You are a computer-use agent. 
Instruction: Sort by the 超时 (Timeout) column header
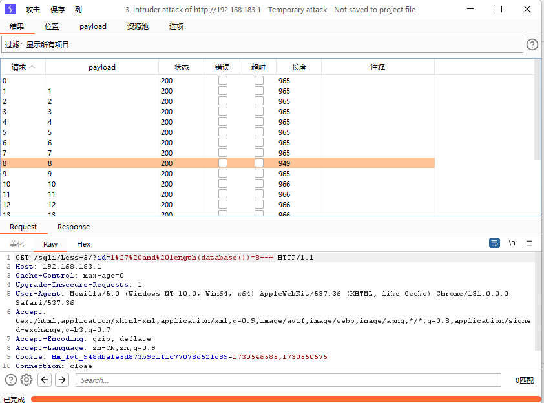coord(258,67)
